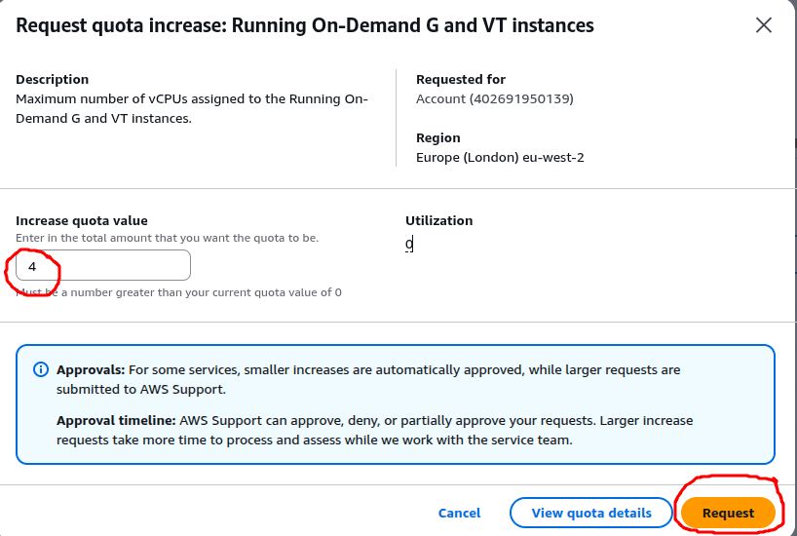Viewport: 797px width, 536px height.
Task: Click the Utilization value 0
Action: [x=410, y=245]
